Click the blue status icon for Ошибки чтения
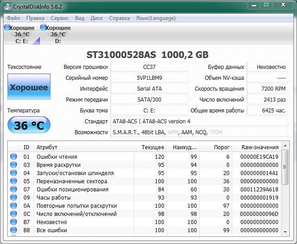This screenshot has height=244, width=297. (x=14, y=157)
